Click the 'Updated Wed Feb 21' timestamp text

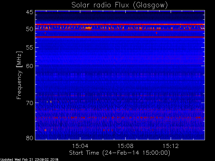29,160
